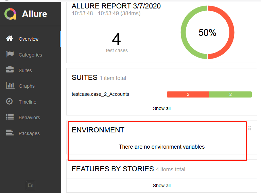Open the En language selector
The width and height of the screenshot is (261, 193).
(31, 185)
